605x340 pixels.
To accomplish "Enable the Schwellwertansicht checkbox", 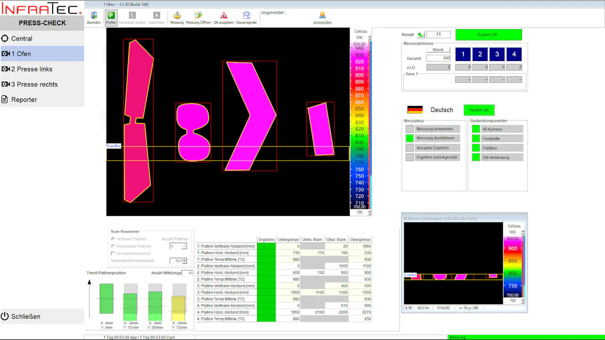I will point(113,253).
